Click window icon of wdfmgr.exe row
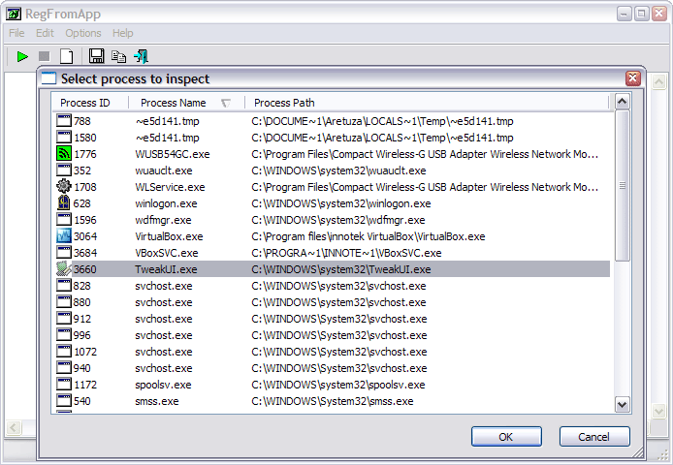The width and height of the screenshot is (673, 465). [x=64, y=219]
